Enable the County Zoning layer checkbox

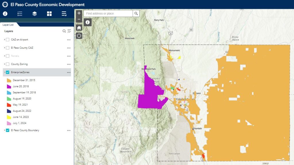pyautogui.click(x=8, y=64)
